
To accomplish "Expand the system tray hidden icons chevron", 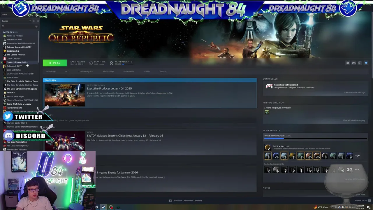I will tap(332, 207).
